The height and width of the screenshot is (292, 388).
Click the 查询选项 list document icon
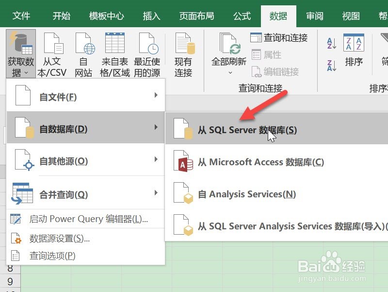16,256
